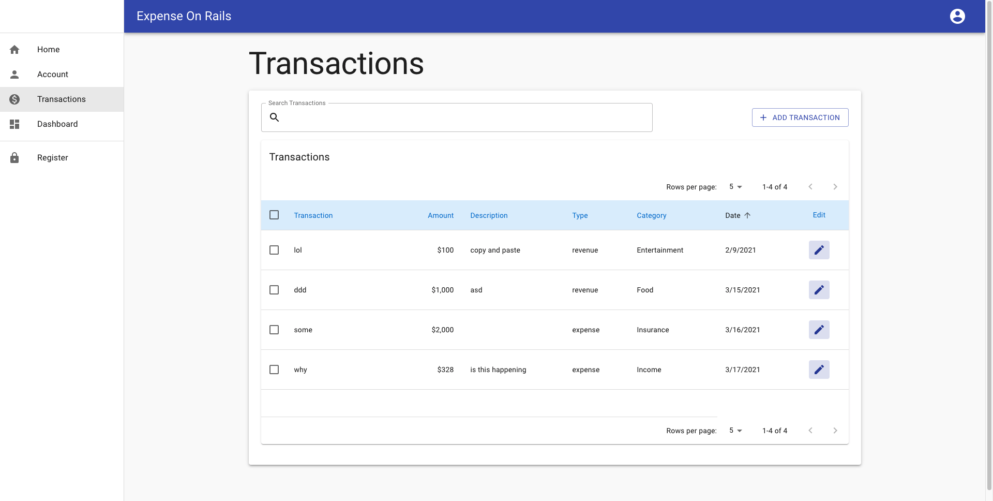
Task: Edit the 'why' transaction with pencil icon
Action: (x=819, y=370)
